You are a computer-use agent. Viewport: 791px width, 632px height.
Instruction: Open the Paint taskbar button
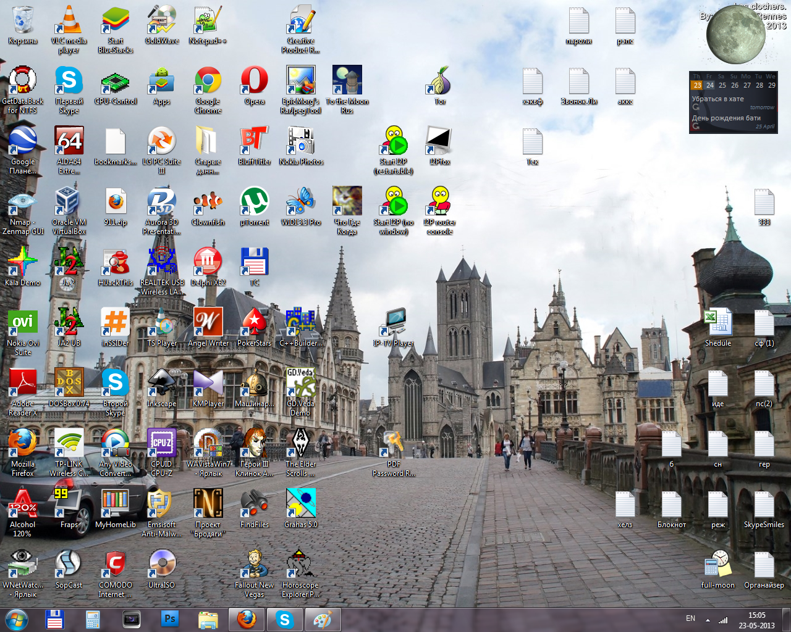click(323, 619)
